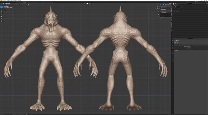This screenshot has width=208, height=115.
Task: Switch to the Layout workspace tab
Action: (x=17, y=2)
